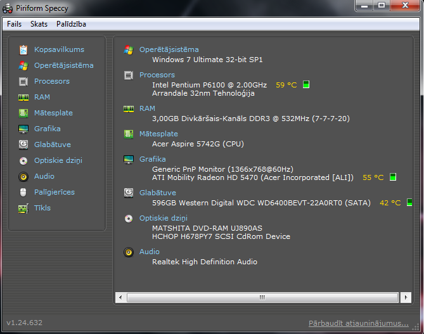Click MATSHITA DVD-RAM UJ890AS text
The height and width of the screenshot is (334, 424).
pos(207,228)
